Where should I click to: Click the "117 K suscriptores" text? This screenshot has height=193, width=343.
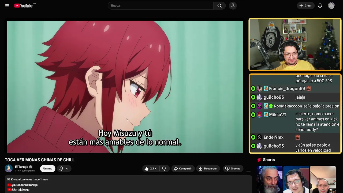tap(25, 171)
